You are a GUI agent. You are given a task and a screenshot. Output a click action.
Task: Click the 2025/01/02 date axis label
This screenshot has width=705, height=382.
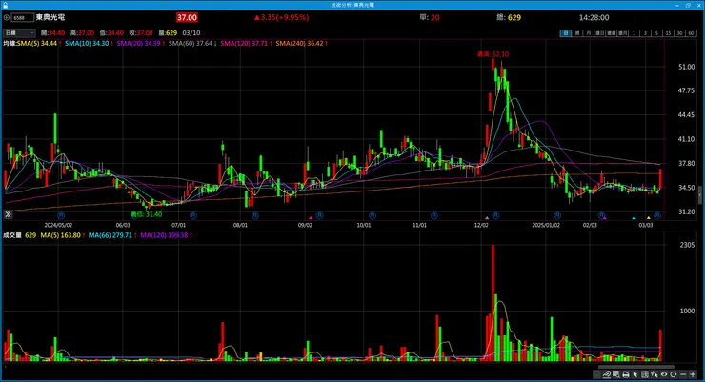click(x=546, y=225)
